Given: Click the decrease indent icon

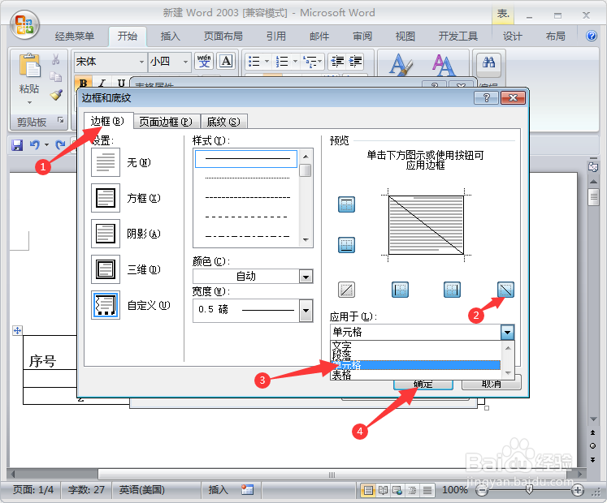Looking at the screenshot, I should coord(337,61).
